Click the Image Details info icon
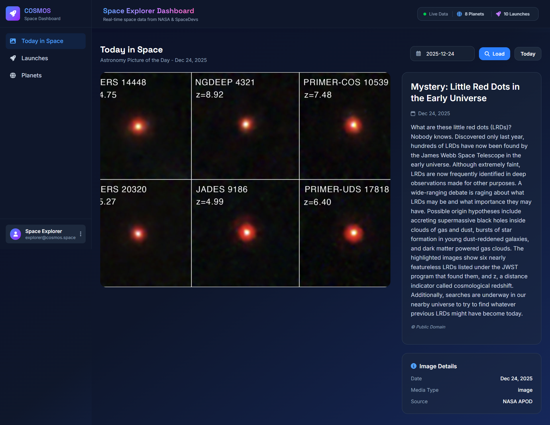Image resolution: width=550 pixels, height=425 pixels. tap(414, 366)
